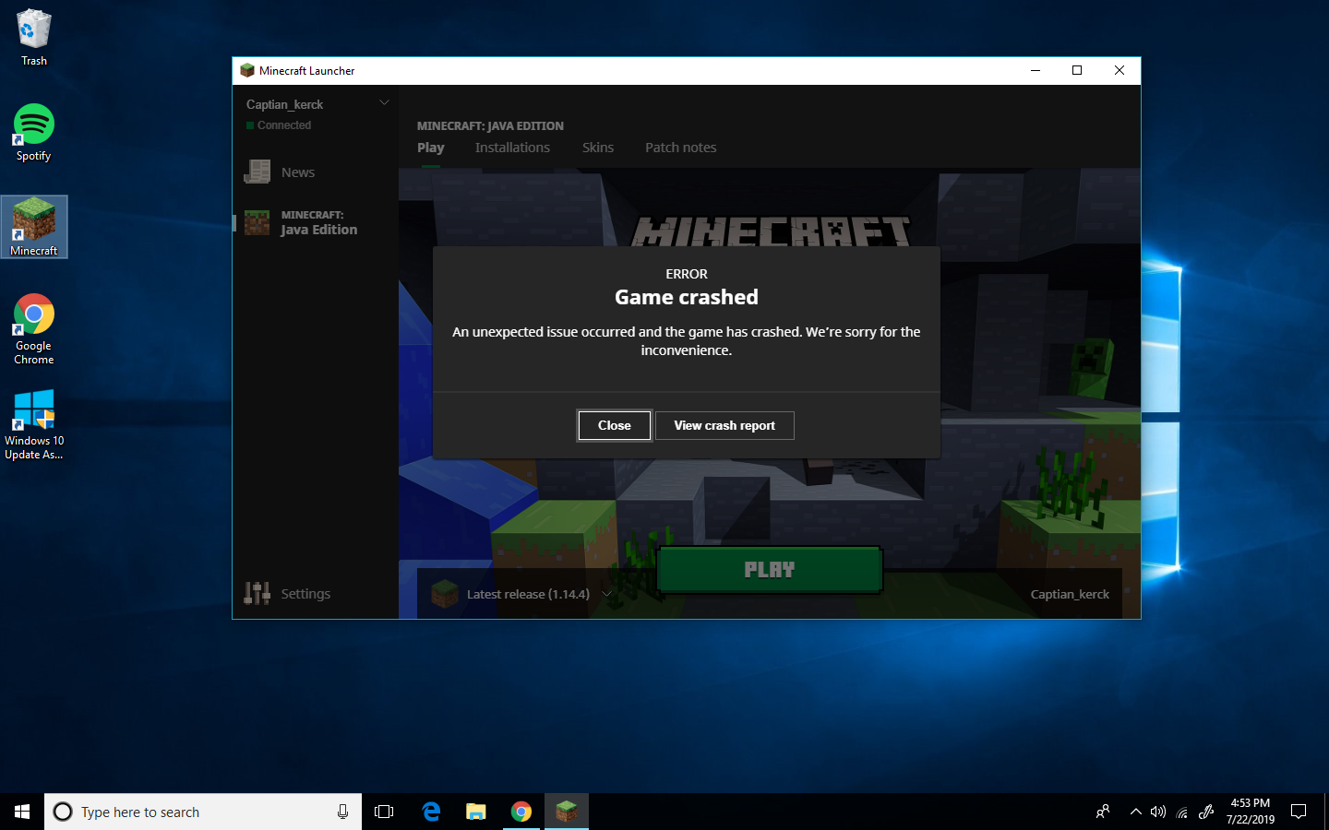Open View crash report
Viewport: 1329px width, 830px height.
pyautogui.click(x=724, y=425)
